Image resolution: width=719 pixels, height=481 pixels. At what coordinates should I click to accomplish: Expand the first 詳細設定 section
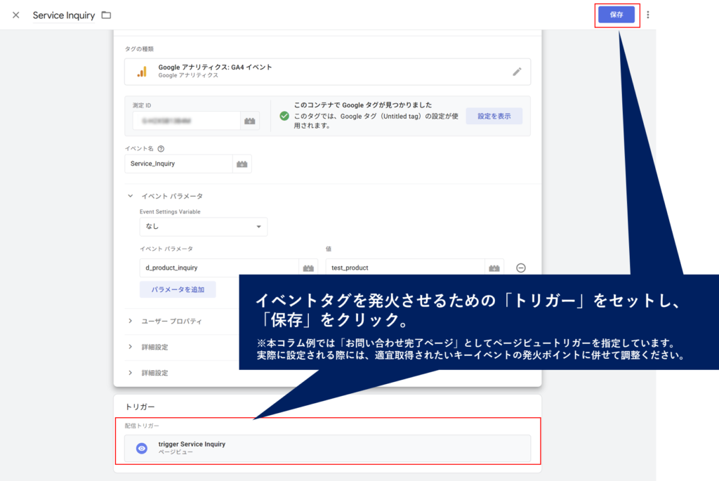pos(131,347)
